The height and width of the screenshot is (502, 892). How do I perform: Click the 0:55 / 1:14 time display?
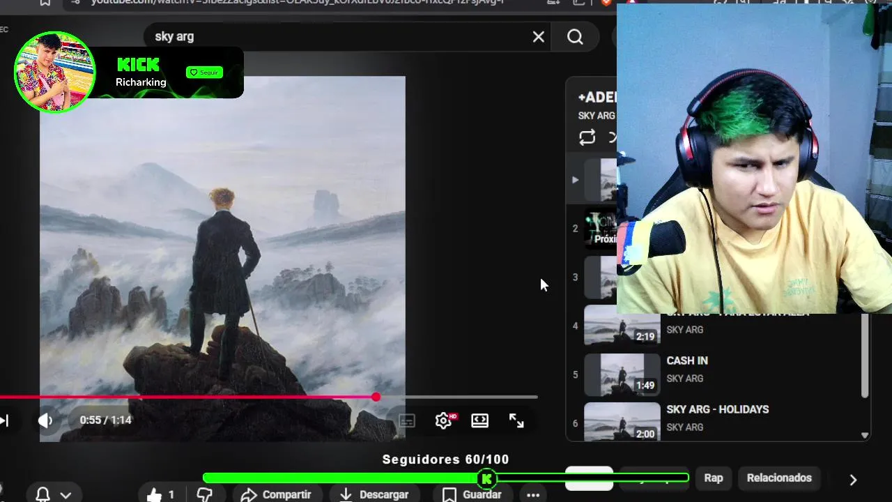(x=105, y=420)
